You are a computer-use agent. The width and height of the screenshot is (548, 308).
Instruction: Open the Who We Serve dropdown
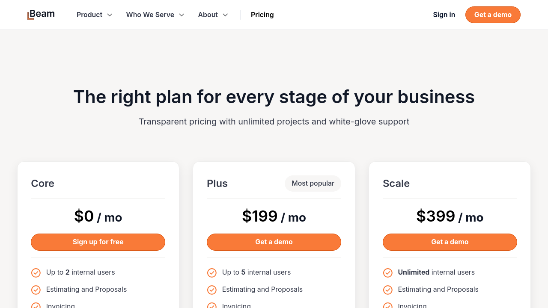click(x=155, y=15)
